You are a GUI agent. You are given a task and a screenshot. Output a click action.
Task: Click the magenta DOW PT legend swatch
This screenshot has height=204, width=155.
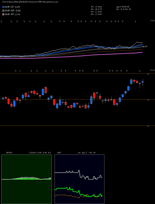(x=3, y=15)
